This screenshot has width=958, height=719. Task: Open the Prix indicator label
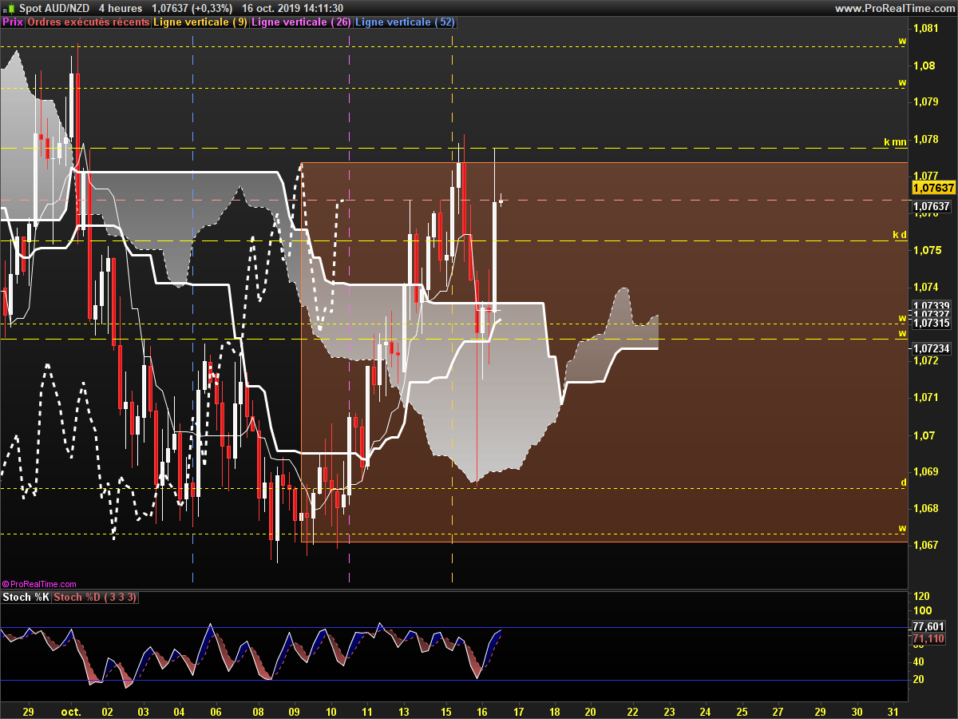coord(13,22)
